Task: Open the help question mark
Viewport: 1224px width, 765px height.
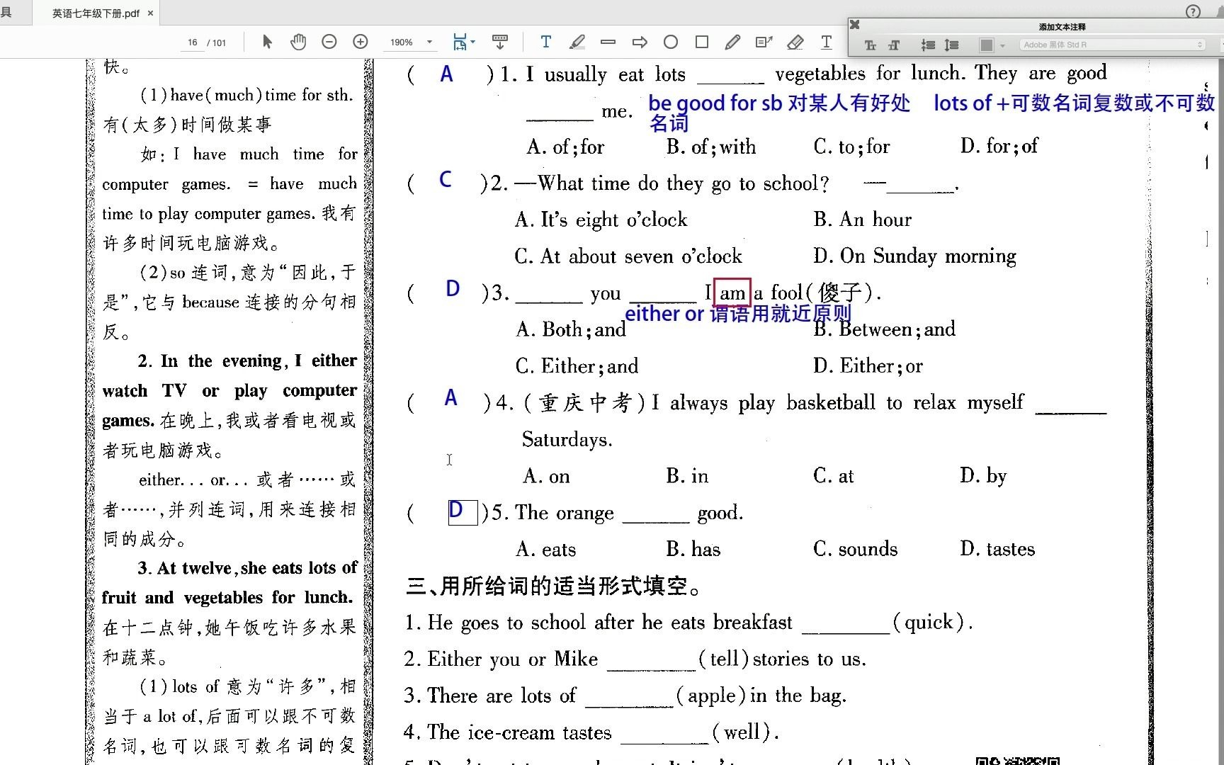Action: click(1193, 11)
